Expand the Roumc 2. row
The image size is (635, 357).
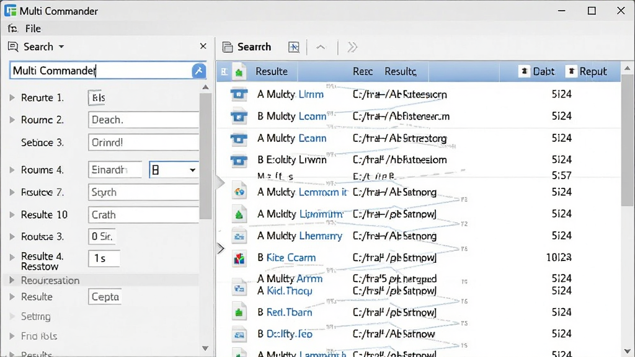(12, 120)
